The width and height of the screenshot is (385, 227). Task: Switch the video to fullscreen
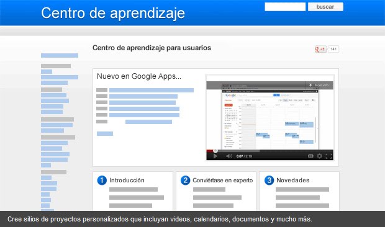(x=328, y=156)
